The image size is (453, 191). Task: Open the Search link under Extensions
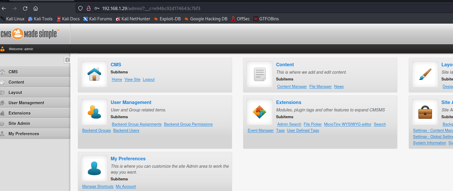click(380, 124)
